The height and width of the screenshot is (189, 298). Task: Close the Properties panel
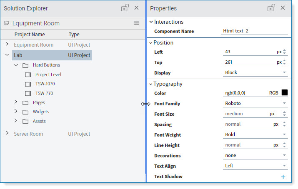283,8
